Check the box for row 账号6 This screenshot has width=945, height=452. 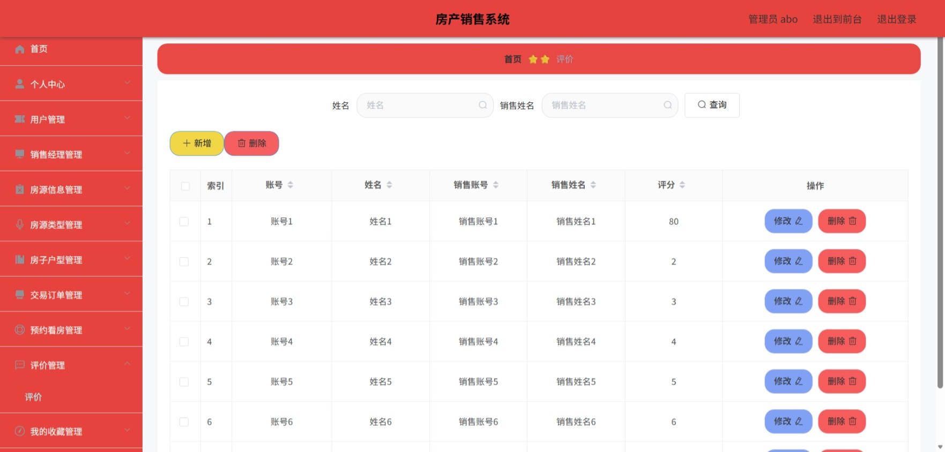point(184,422)
